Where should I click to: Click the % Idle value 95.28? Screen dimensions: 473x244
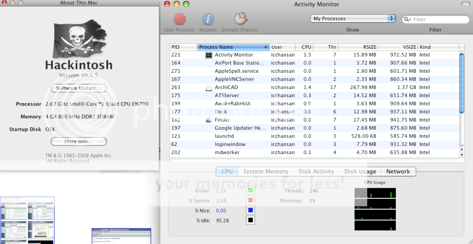point(222,221)
